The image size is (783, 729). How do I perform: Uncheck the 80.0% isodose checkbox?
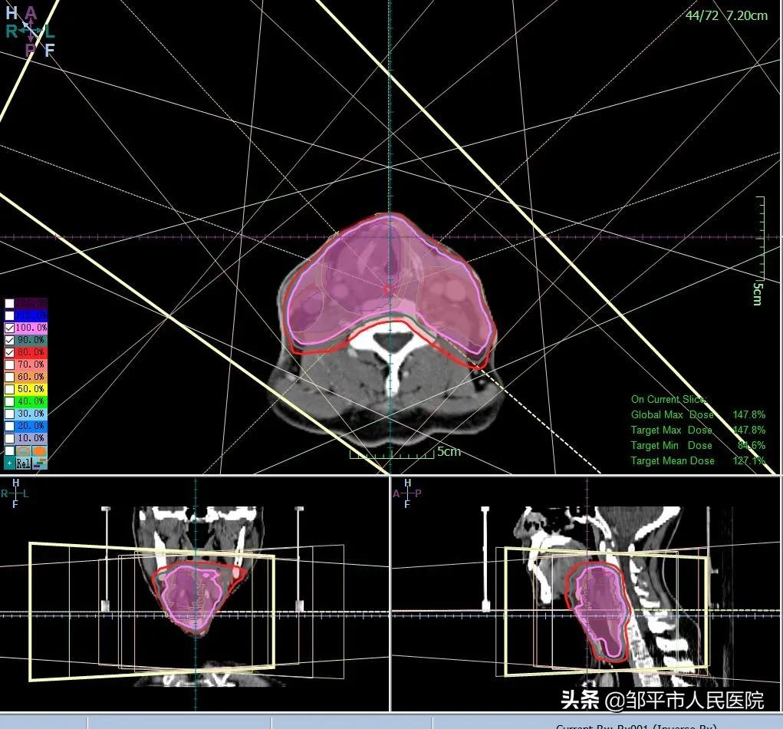coord(9,352)
